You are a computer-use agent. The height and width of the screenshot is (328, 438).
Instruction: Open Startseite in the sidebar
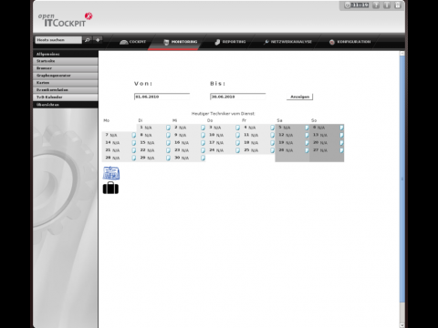coord(66,61)
